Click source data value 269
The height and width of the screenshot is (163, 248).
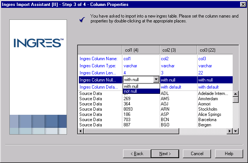(127, 99)
